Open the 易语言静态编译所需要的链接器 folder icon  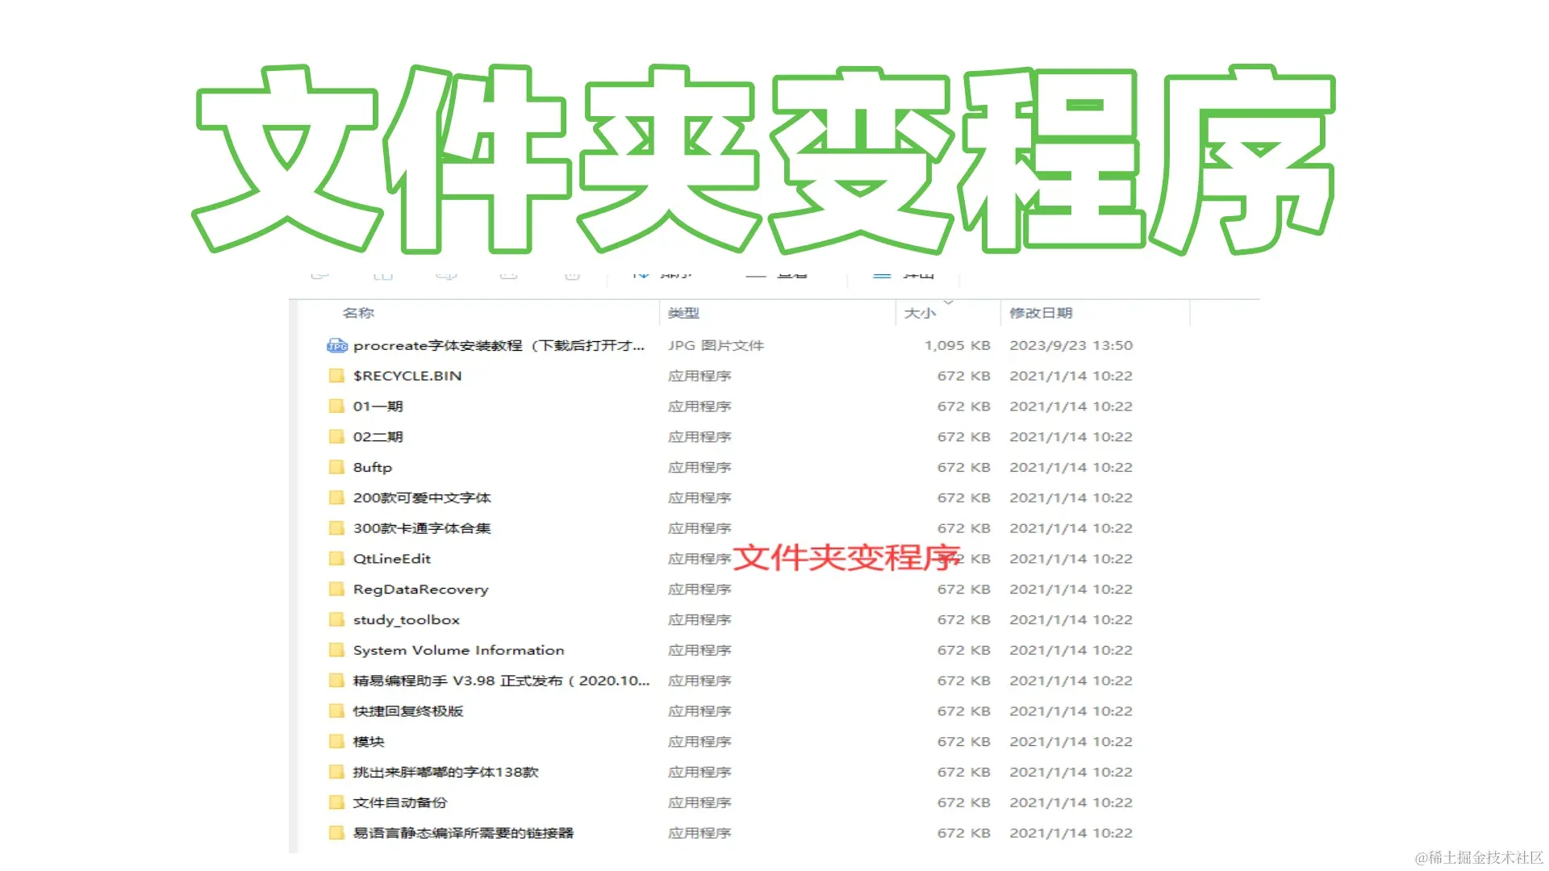click(337, 833)
